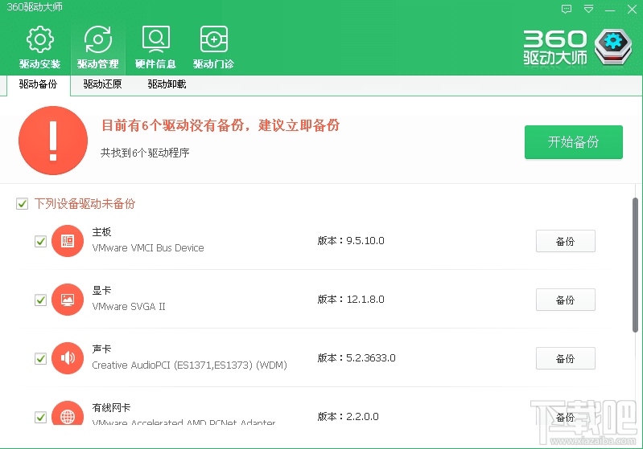
Task: Click the VMware SVGA II name
Action: [128, 307]
